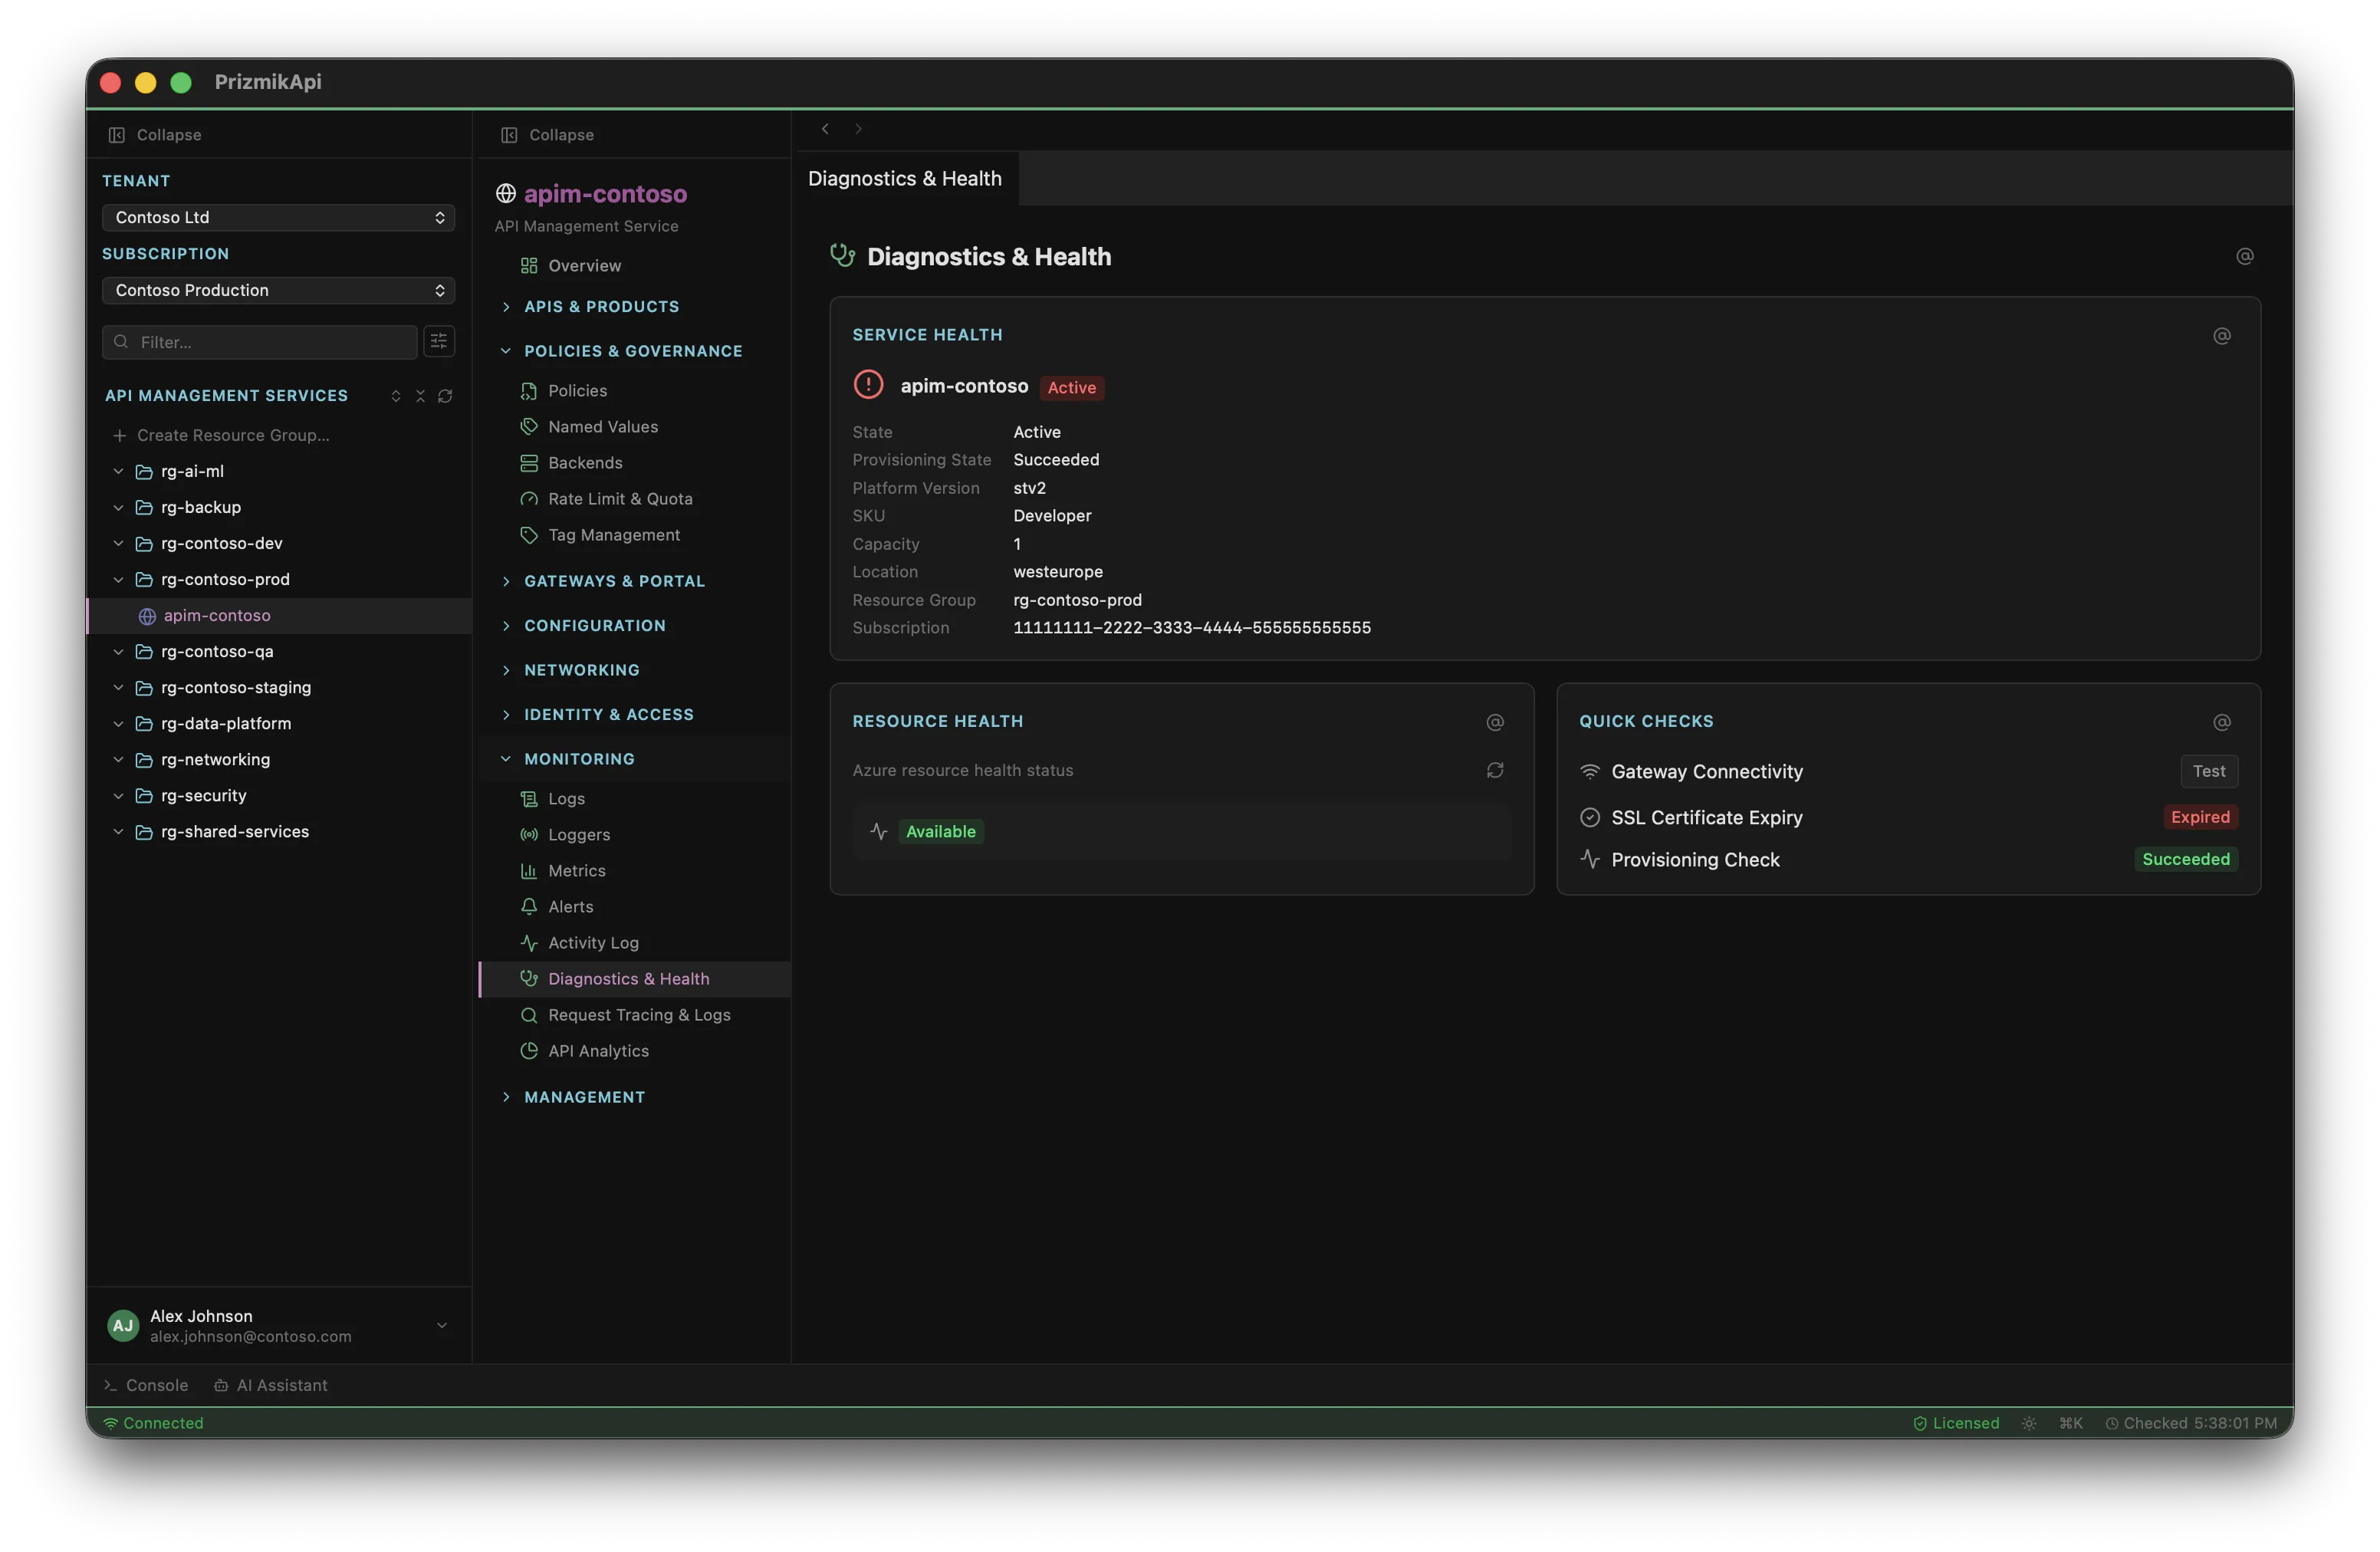Navigate back with the left arrow
2380x1552 pixels.
point(824,128)
